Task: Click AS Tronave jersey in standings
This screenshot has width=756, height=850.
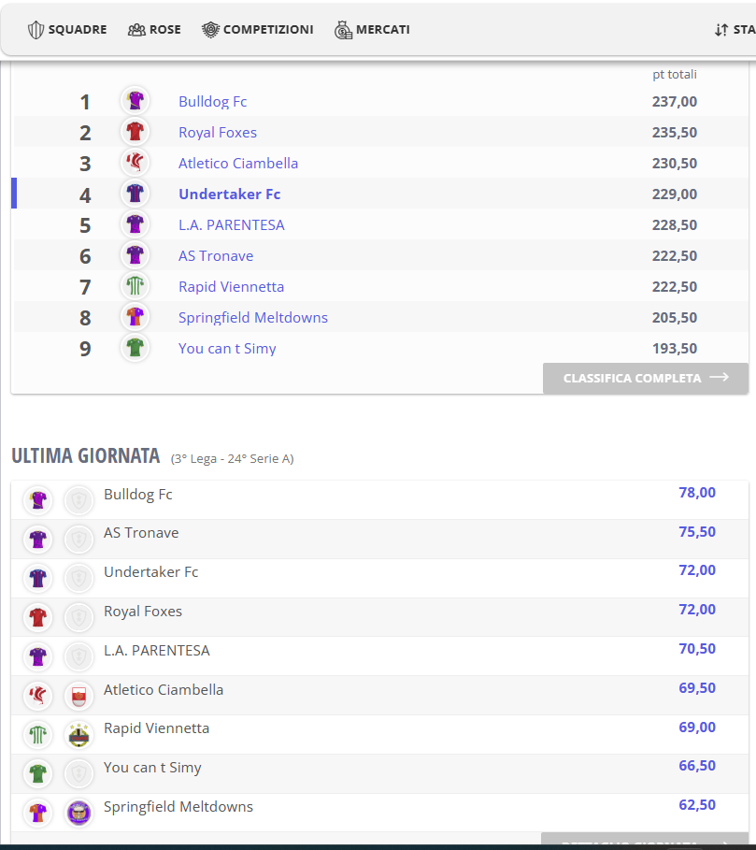Action: 135,255
